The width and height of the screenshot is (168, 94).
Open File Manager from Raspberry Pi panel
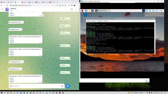pos(89,10)
